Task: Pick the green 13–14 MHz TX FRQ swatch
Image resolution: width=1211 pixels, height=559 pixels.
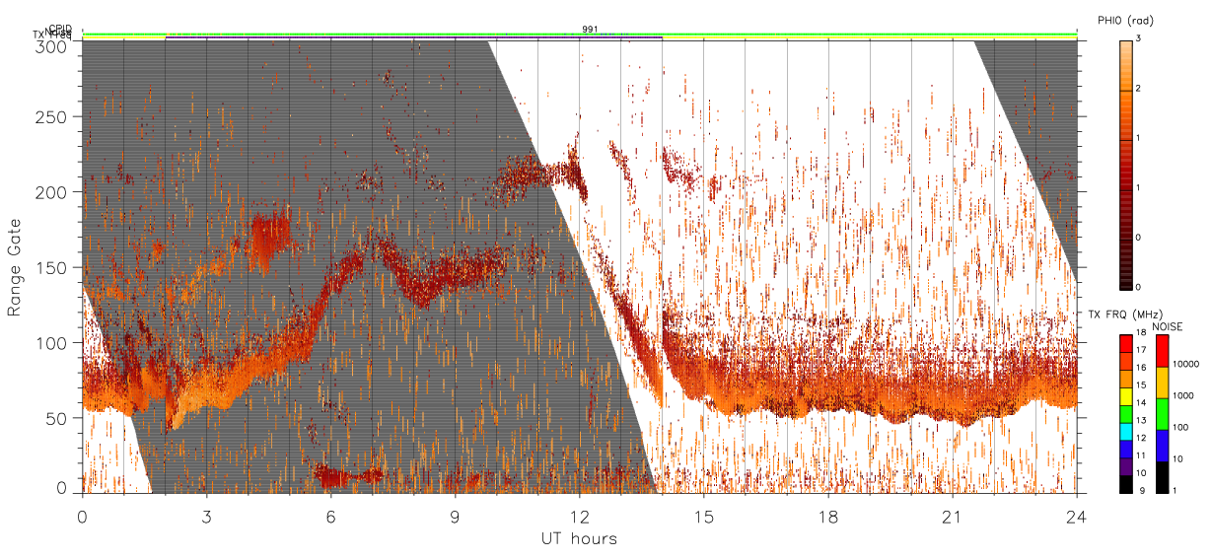Action: click(x=1125, y=413)
